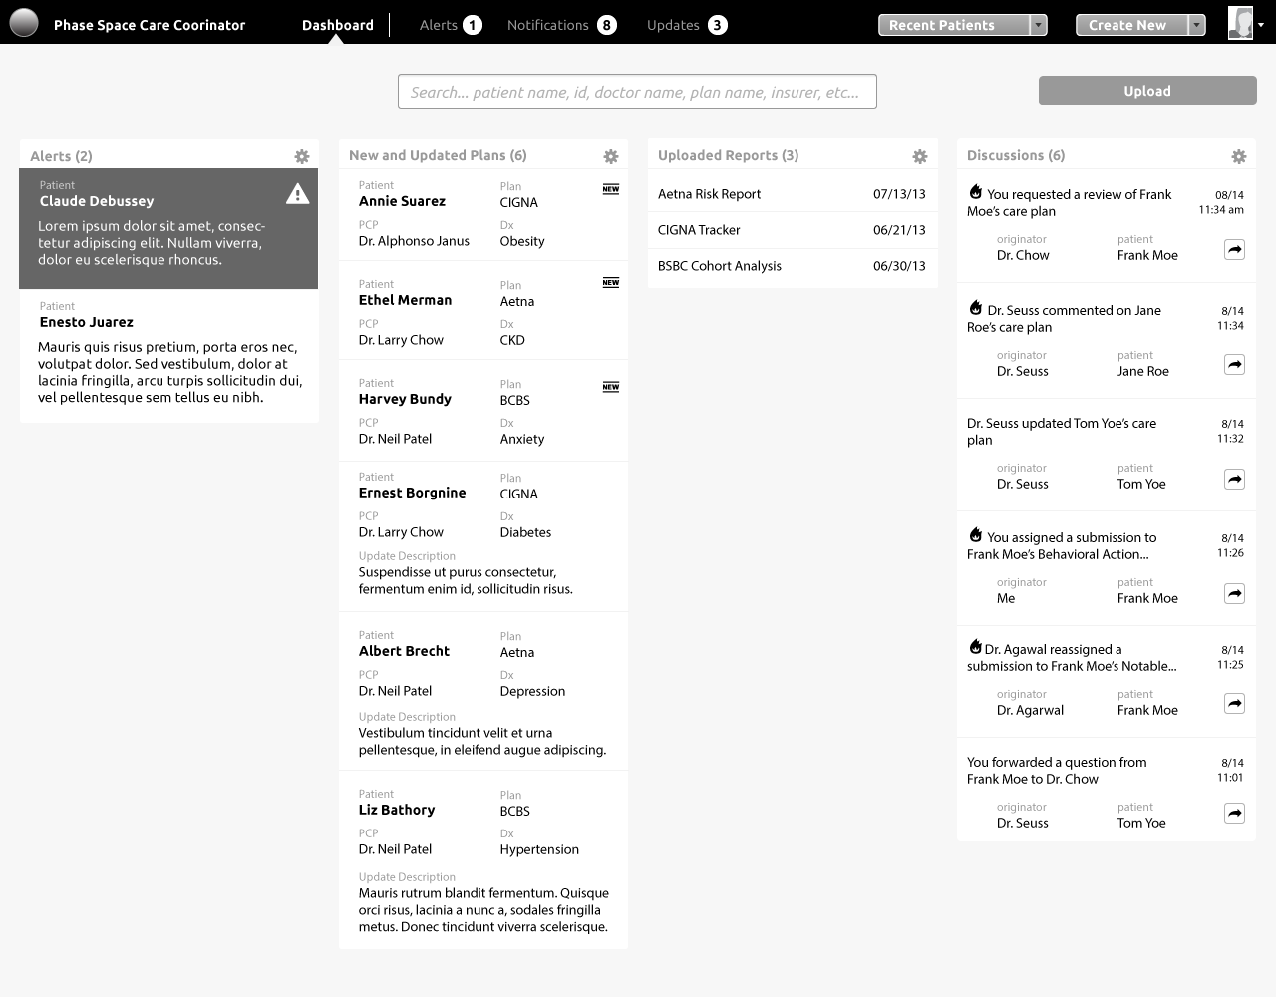Expand Create New dropdown arrow
1276x997 pixels.
coord(1197,25)
